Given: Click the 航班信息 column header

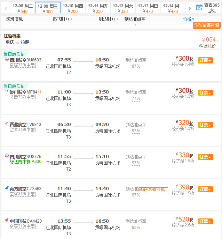Looking at the screenshot, I should pyautogui.click(x=15, y=19).
